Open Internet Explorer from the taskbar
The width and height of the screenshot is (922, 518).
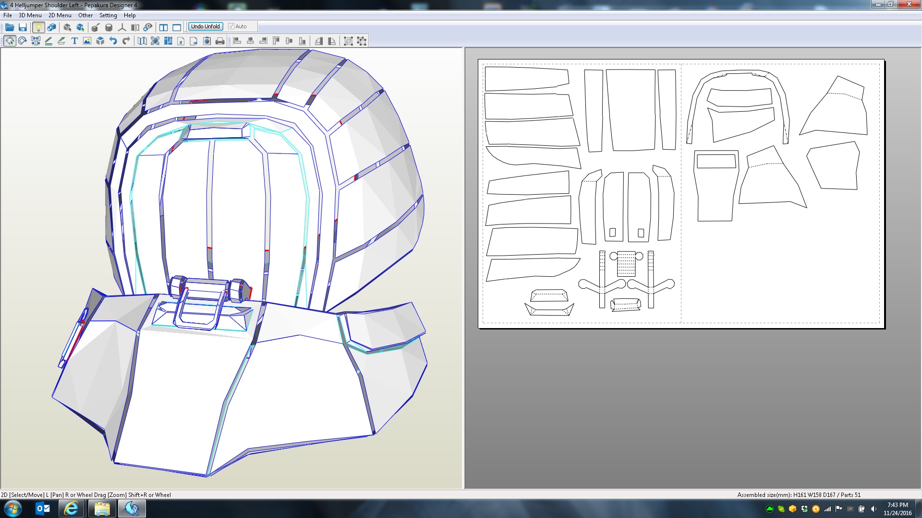click(72, 508)
